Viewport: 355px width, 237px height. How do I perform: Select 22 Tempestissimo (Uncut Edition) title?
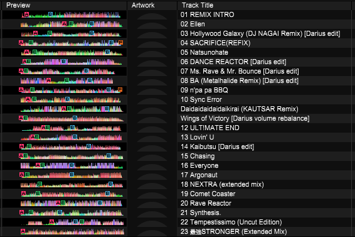click(231, 222)
